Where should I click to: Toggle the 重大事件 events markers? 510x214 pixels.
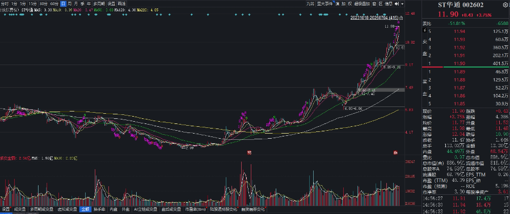pyautogui.click(x=325, y=4)
